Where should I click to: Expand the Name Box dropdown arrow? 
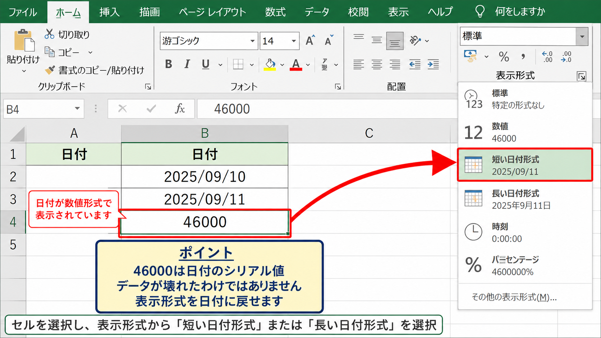[77, 108]
